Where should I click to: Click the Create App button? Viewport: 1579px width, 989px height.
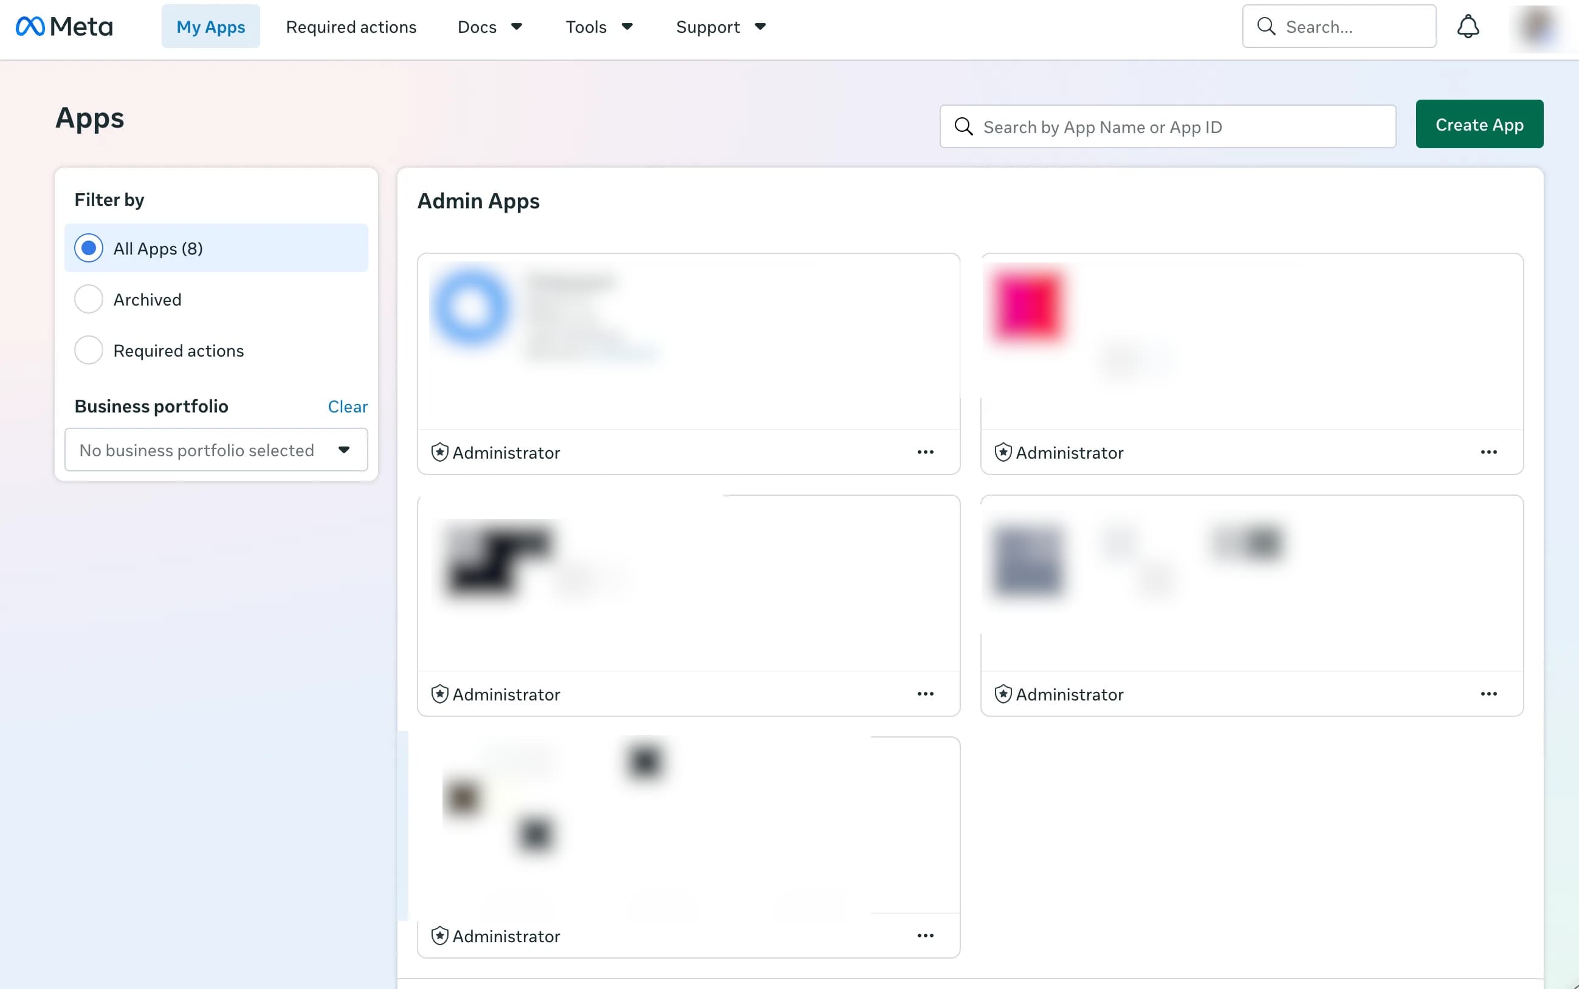1479,125
